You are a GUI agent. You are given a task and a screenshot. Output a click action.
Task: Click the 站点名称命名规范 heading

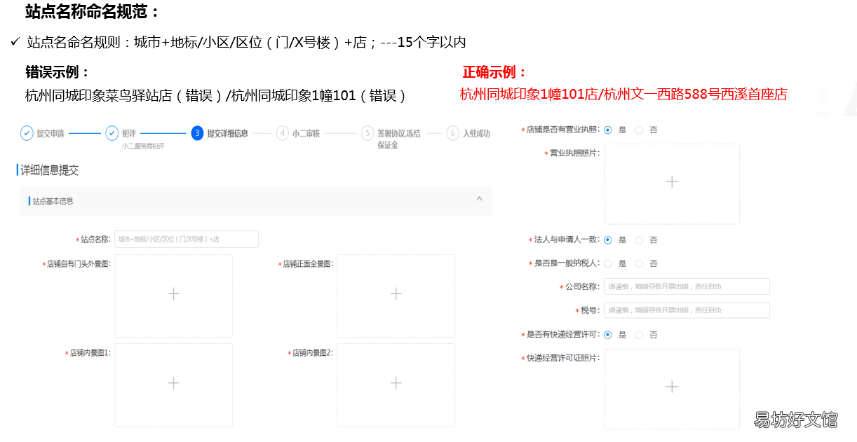(x=93, y=12)
